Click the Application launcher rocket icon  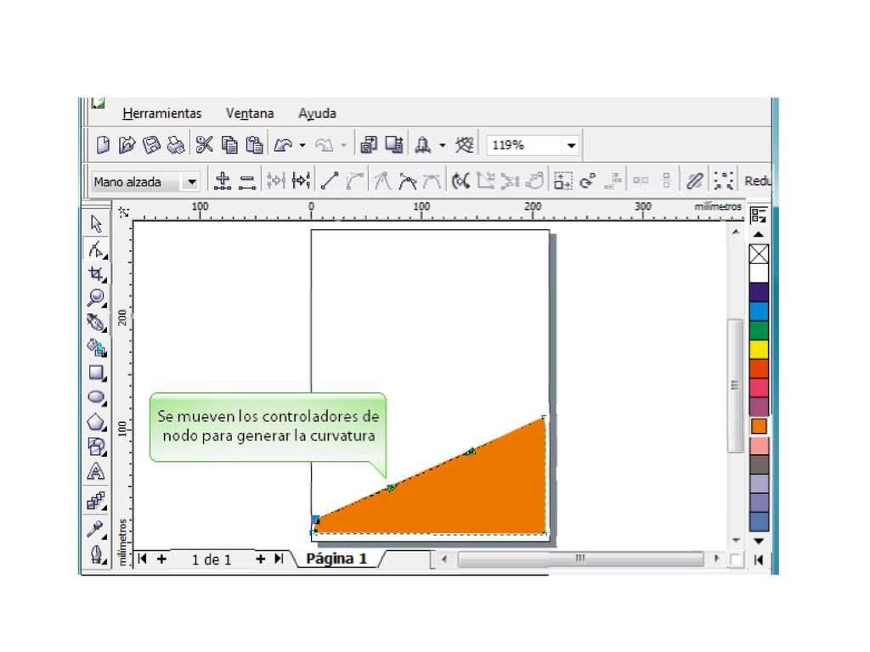(423, 145)
